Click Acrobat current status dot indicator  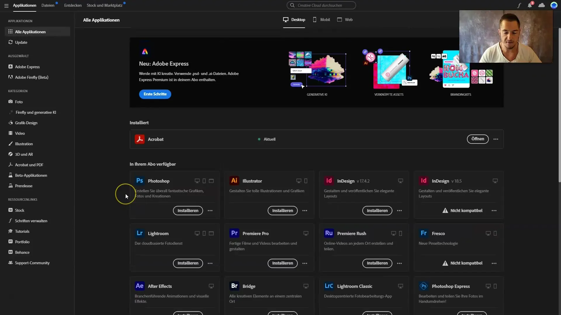(259, 139)
